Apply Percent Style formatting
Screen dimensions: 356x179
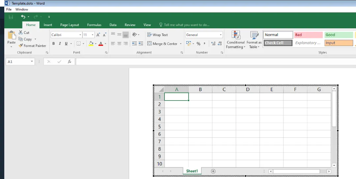[198, 44]
